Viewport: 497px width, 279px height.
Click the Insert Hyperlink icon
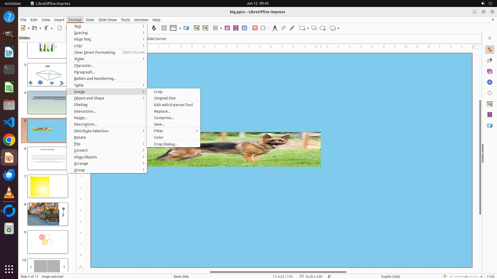pos(283,28)
